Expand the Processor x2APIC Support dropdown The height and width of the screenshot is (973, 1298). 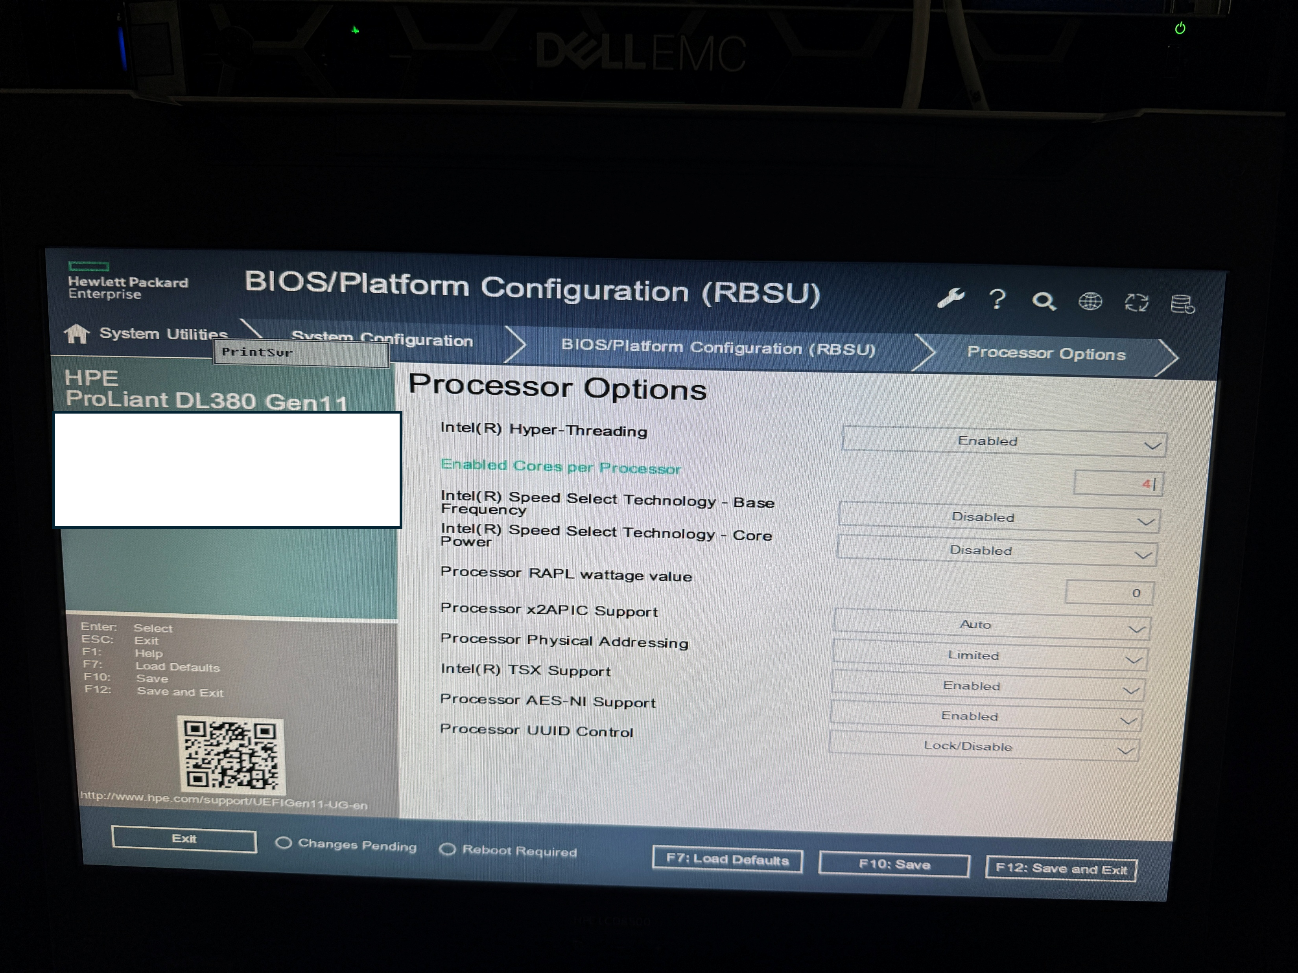coord(991,625)
